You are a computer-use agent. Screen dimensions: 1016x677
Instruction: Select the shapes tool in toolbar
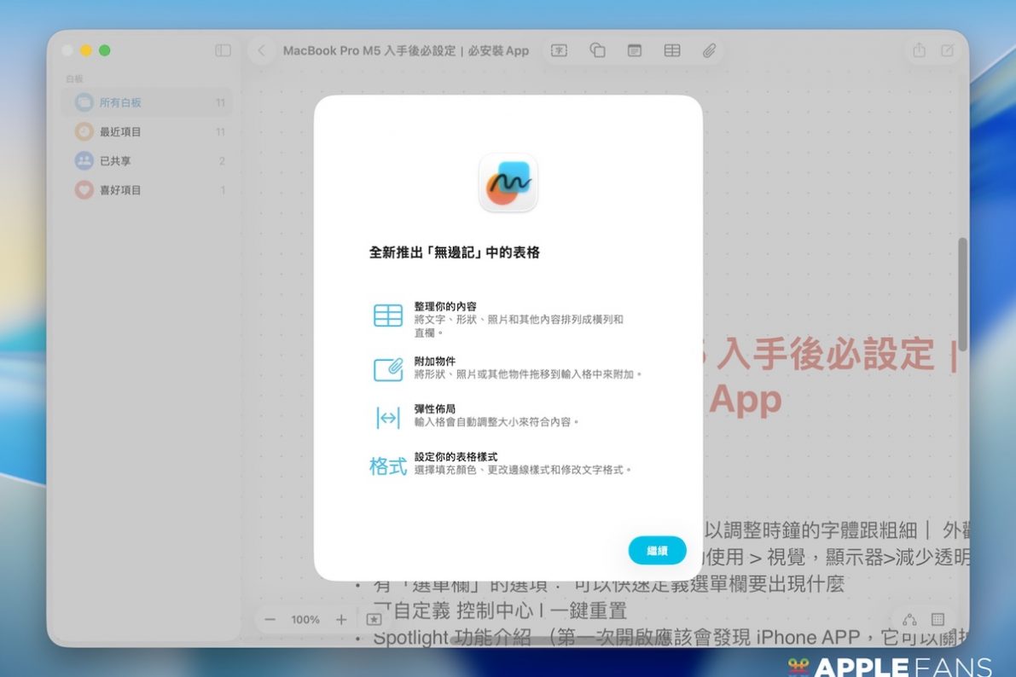(x=597, y=50)
